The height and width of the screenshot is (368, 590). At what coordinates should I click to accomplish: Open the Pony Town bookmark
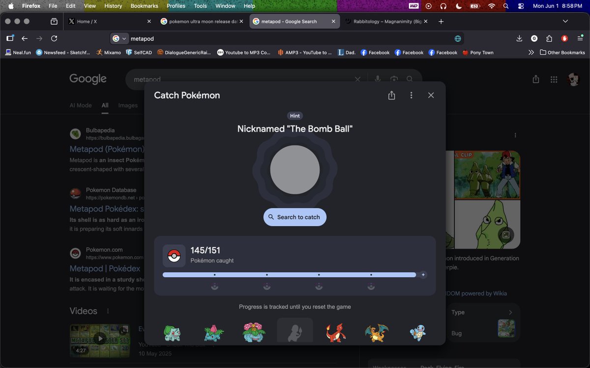478,53
